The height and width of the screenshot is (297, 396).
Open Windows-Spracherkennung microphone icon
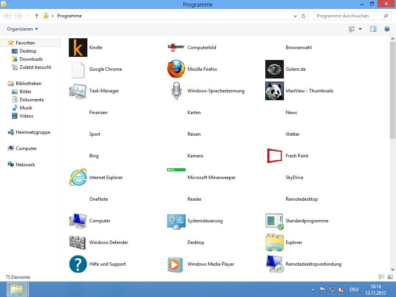176,91
